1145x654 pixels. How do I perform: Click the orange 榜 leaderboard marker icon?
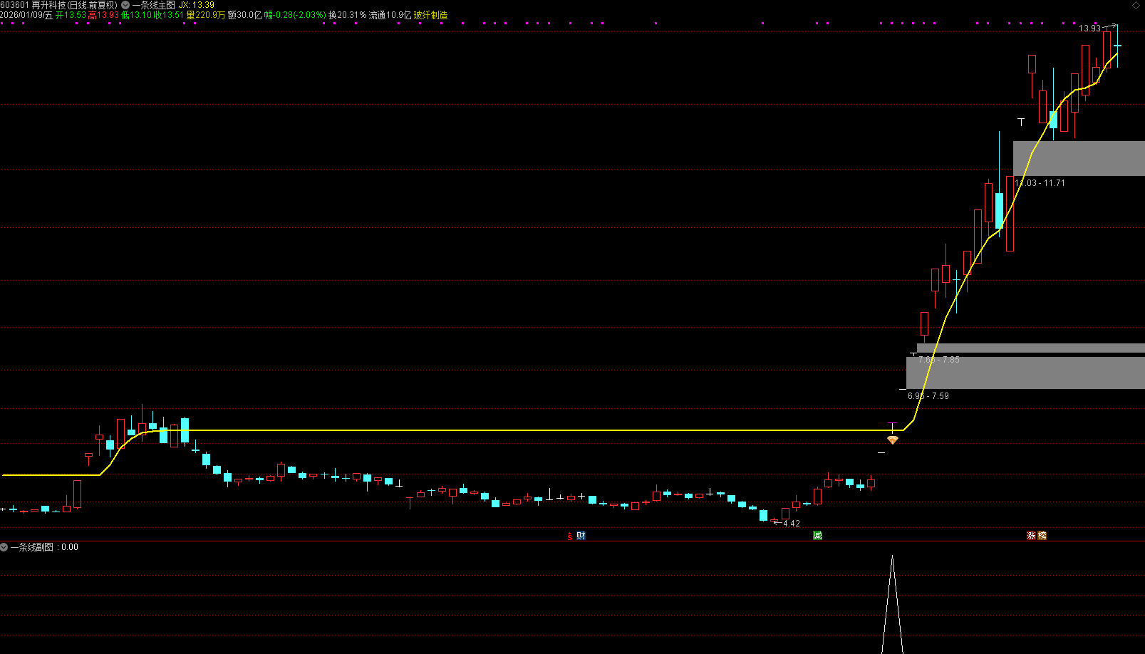click(x=1042, y=536)
